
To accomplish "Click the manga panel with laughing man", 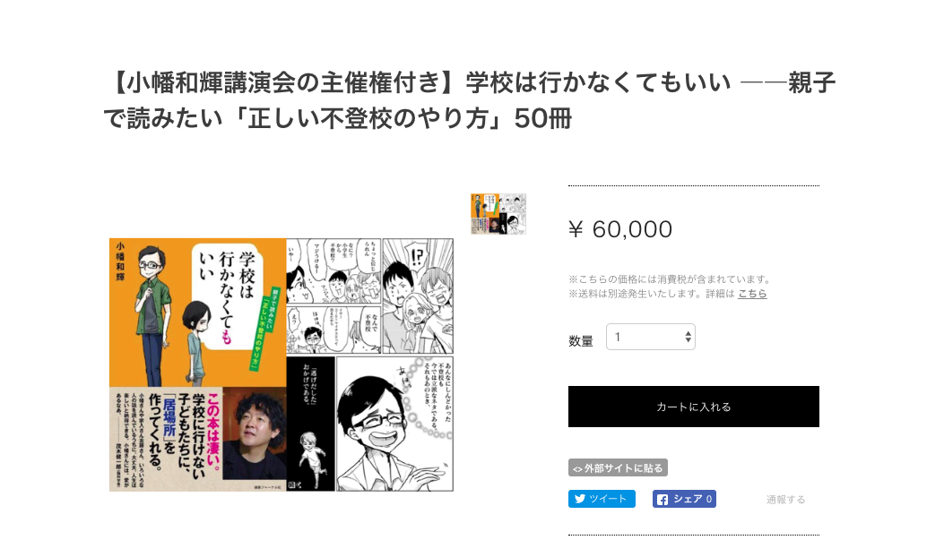I will 395,424.
